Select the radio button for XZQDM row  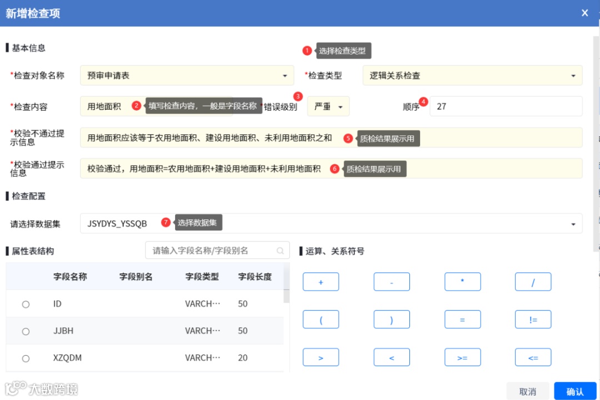(26, 359)
